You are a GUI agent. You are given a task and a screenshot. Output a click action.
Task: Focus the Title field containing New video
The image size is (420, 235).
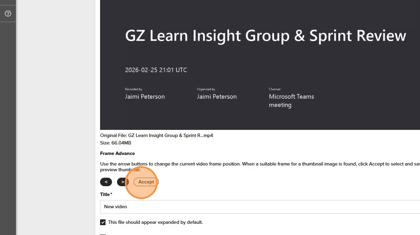pyautogui.click(x=258, y=207)
